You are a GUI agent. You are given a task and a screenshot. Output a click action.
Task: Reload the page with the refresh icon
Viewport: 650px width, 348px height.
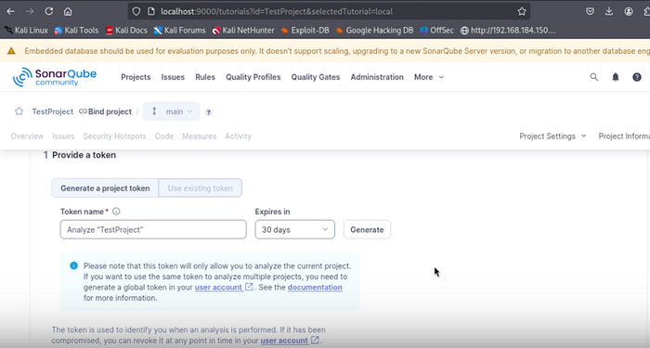(x=49, y=11)
